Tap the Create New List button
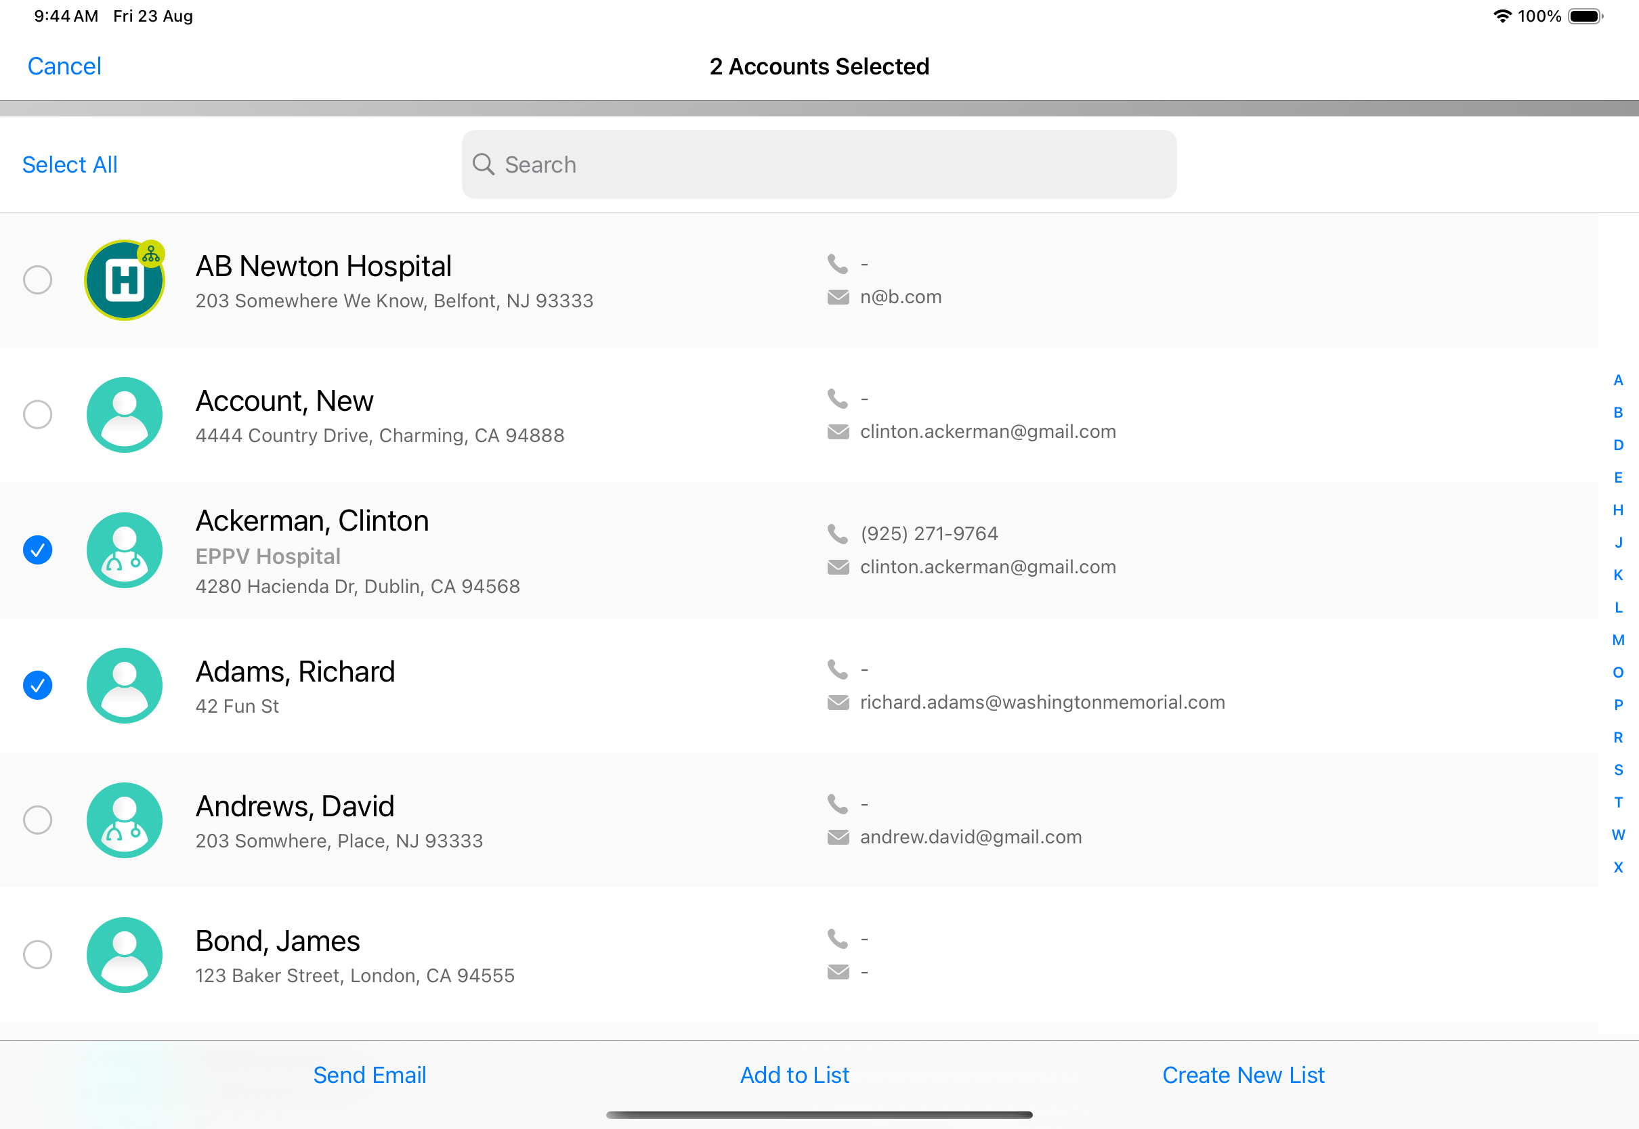The image size is (1639, 1129). pos(1243,1076)
